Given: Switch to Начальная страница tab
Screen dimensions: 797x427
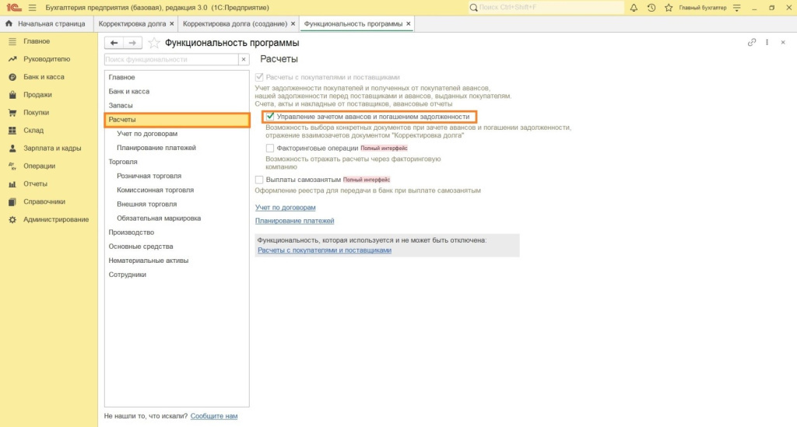Looking at the screenshot, I should click(x=51, y=24).
